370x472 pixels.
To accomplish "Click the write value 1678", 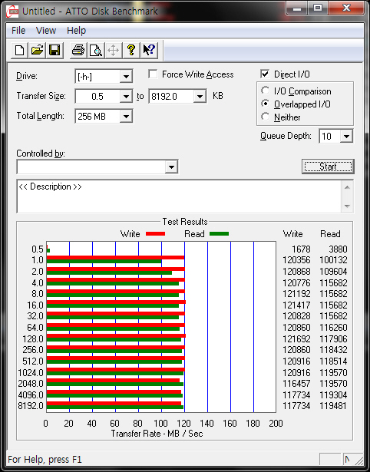I will [x=301, y=249].
